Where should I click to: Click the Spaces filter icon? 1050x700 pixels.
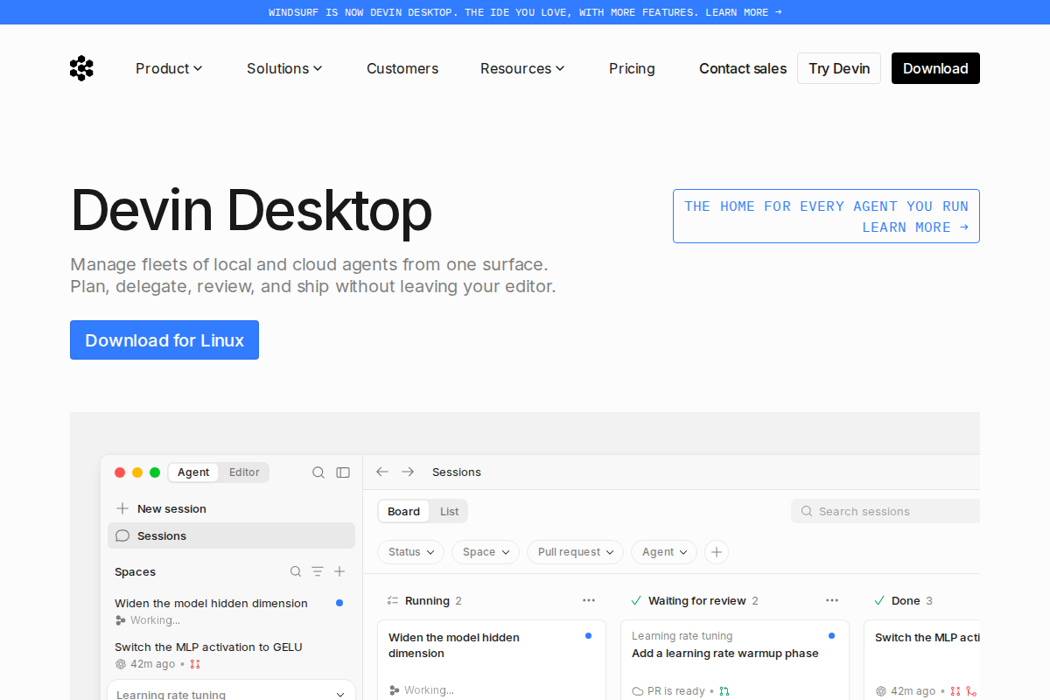point(318,571)
